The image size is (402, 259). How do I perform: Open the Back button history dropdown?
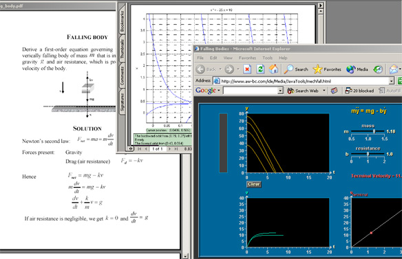click(220, 69)
